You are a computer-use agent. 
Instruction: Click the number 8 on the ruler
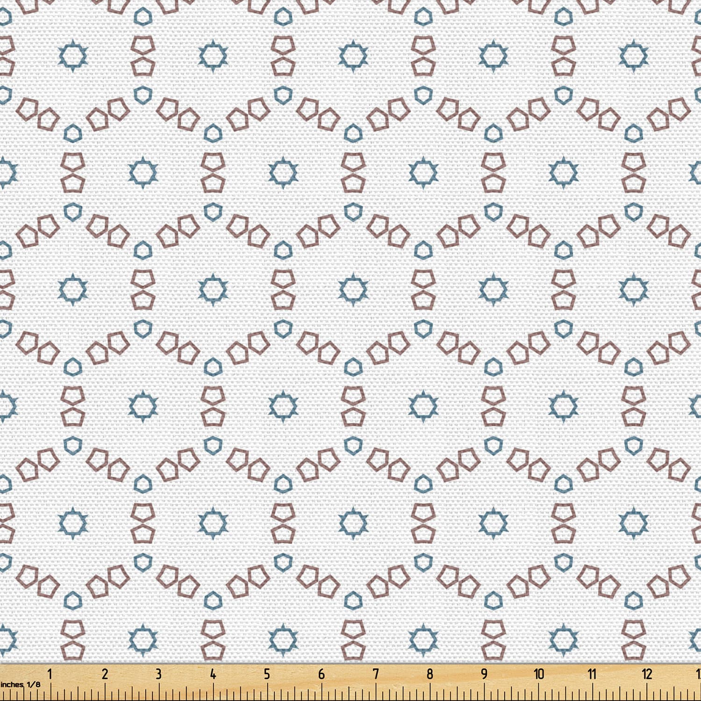click(x=429, y=674)
